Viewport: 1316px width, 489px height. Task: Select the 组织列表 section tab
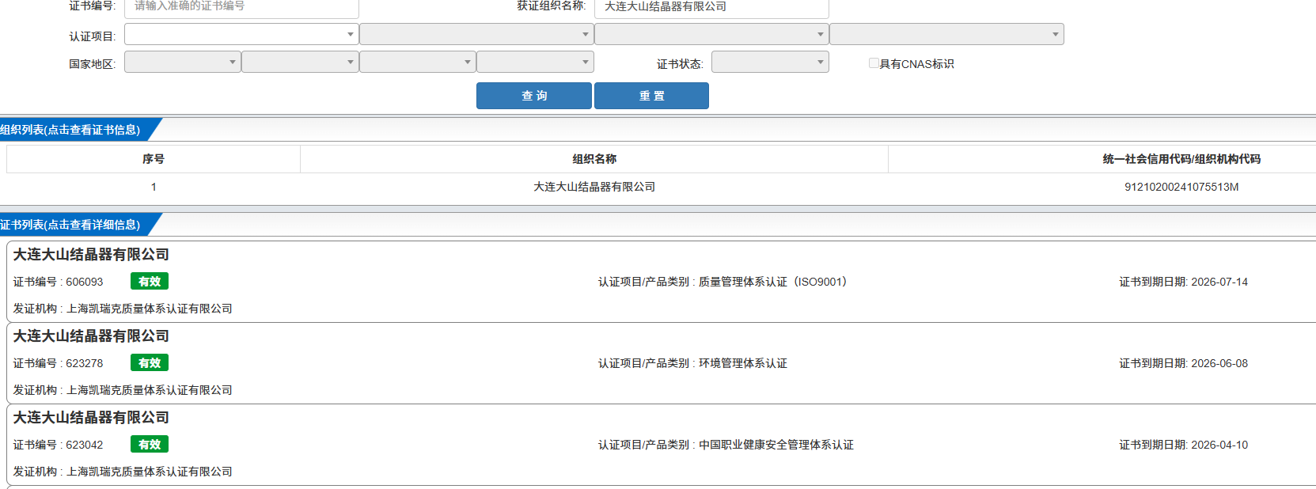point(75,130)
